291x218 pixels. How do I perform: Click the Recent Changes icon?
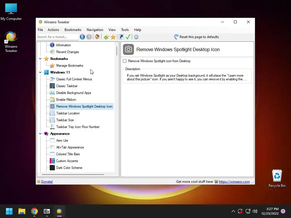[52, 52]
